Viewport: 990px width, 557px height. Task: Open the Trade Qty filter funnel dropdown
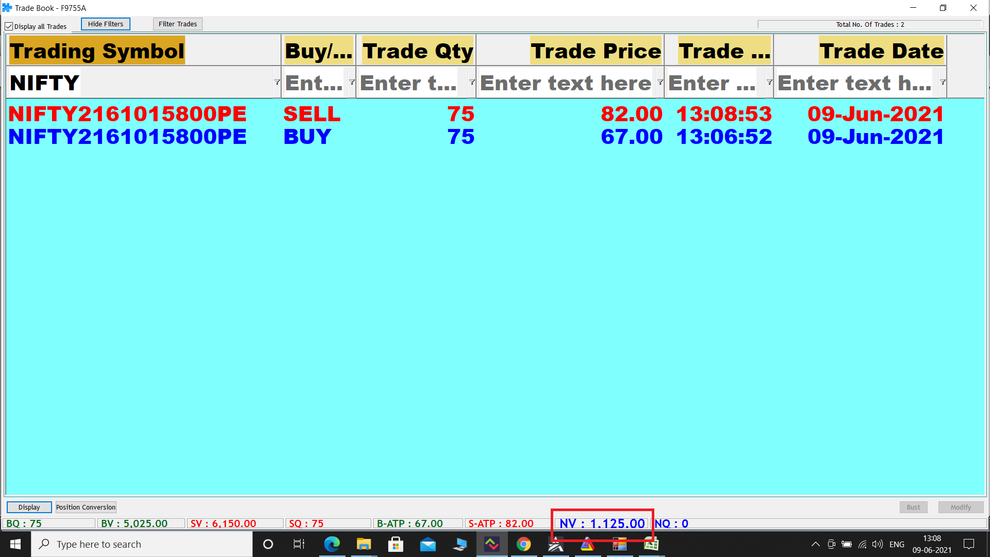point(472,83)
